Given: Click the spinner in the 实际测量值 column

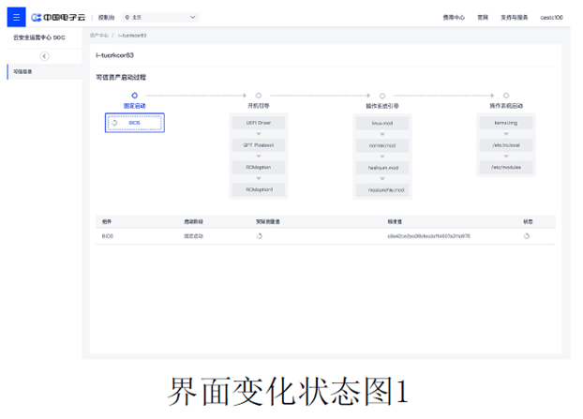Looking at the screenshot, I should [x=260, y=236].
